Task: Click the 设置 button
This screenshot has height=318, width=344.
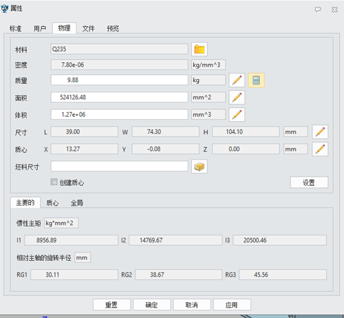Action: pos(309,182)
